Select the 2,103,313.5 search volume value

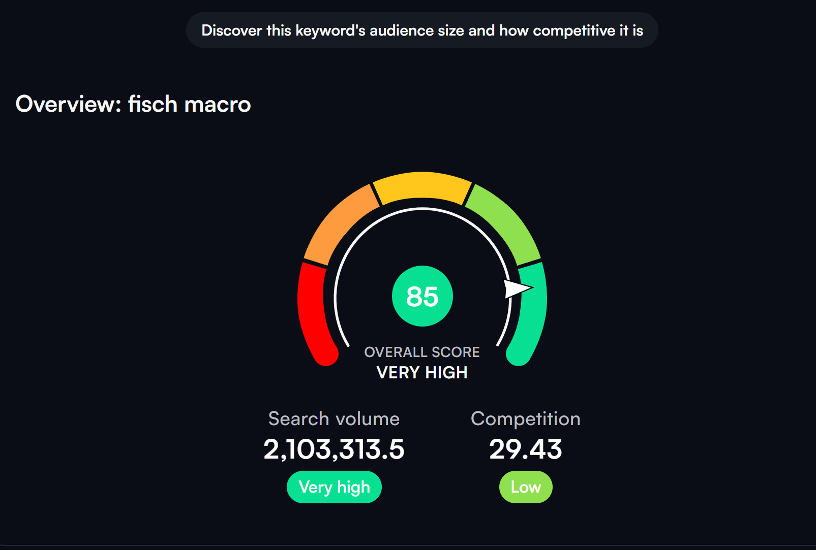pyautogui.click(x=334, y=449)
